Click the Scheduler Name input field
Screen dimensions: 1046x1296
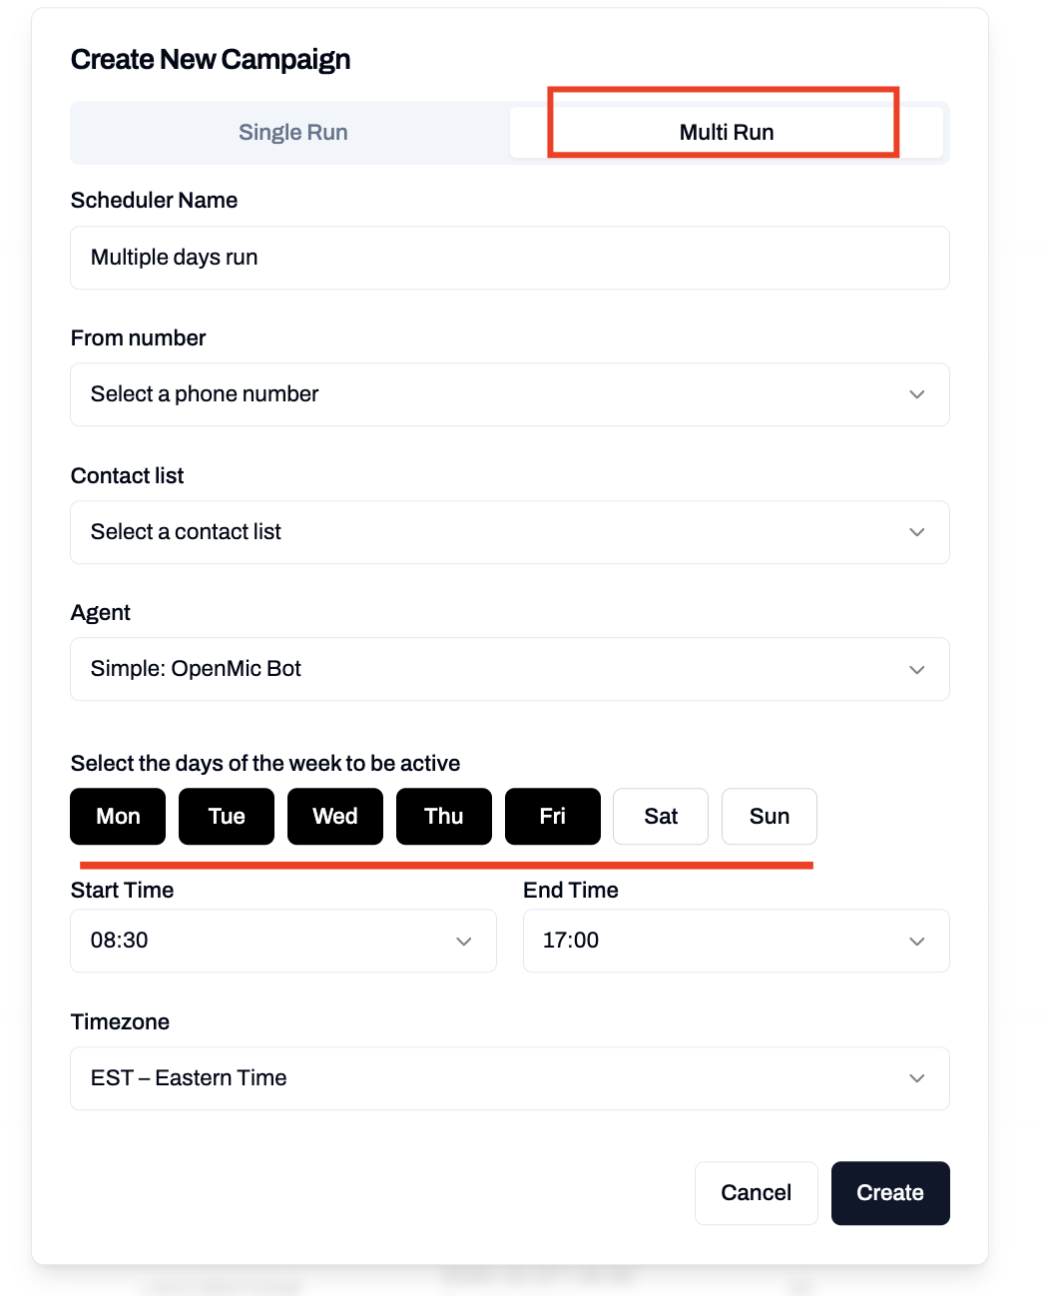pyautogui.click(x=509, y=258)
